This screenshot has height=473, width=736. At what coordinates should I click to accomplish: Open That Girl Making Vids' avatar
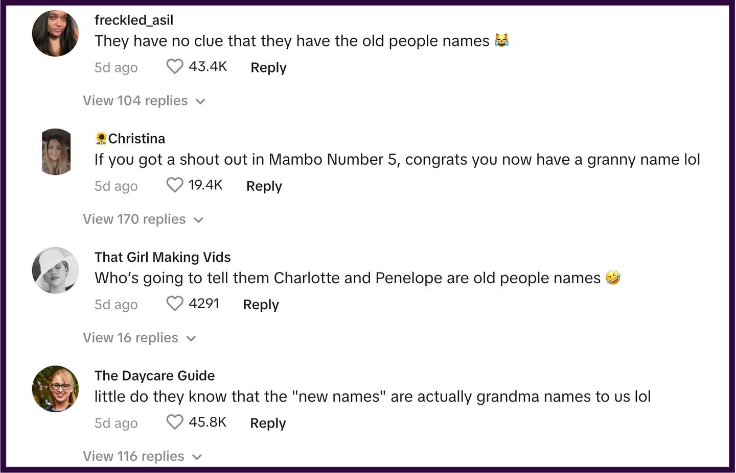(x=55, y=270)
